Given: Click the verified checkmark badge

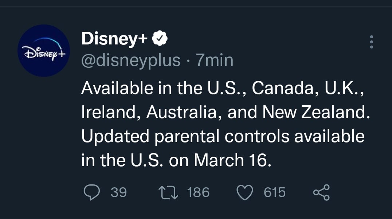Looking at the screenshot, I should 159,38.
